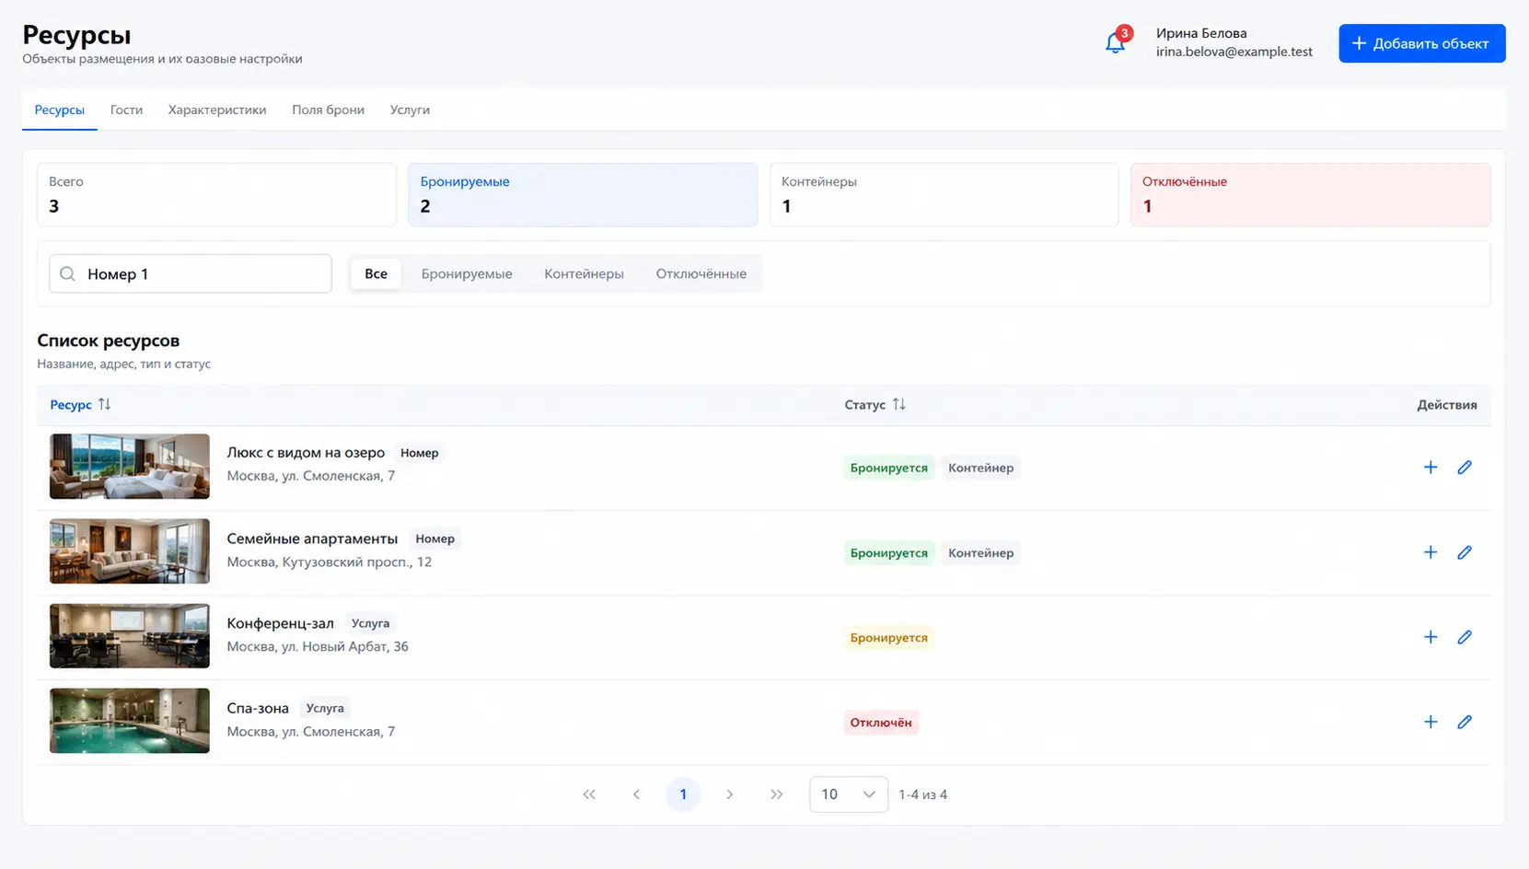
Task: Edit Спа-зона with pencil icon
Action: (1465, 722)
